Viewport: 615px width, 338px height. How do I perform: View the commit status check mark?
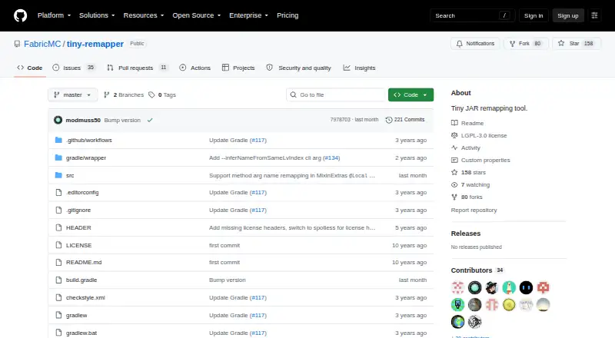pyautogui.click(x=150, y=120)
